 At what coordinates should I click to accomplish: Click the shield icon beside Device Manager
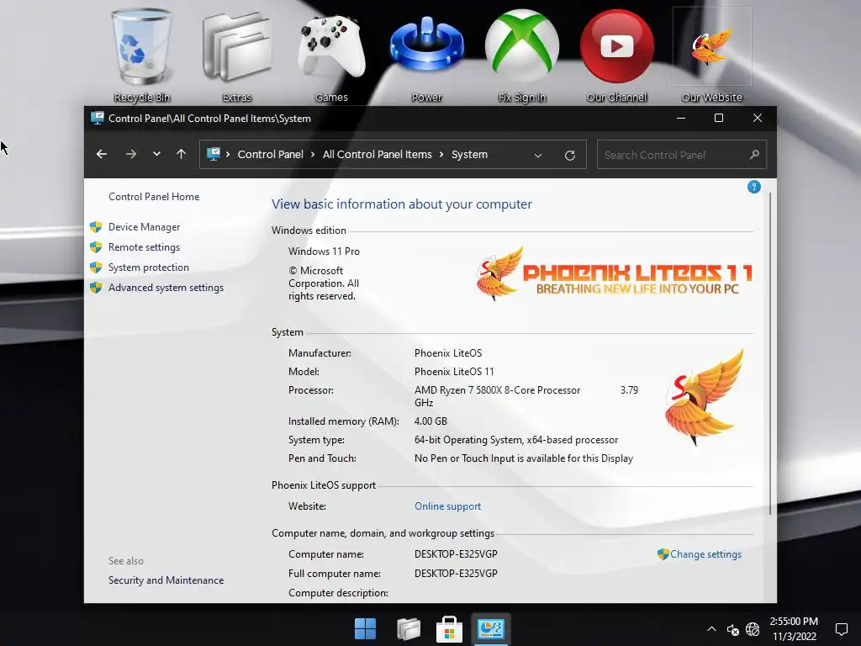pyautogui.click(x=96, y=227)
